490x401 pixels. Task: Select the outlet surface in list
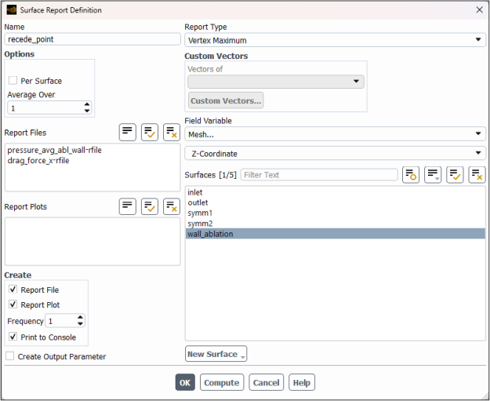198,202
